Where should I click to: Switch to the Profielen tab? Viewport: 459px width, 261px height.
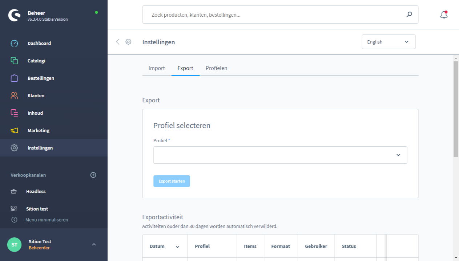tap(216, 68)
